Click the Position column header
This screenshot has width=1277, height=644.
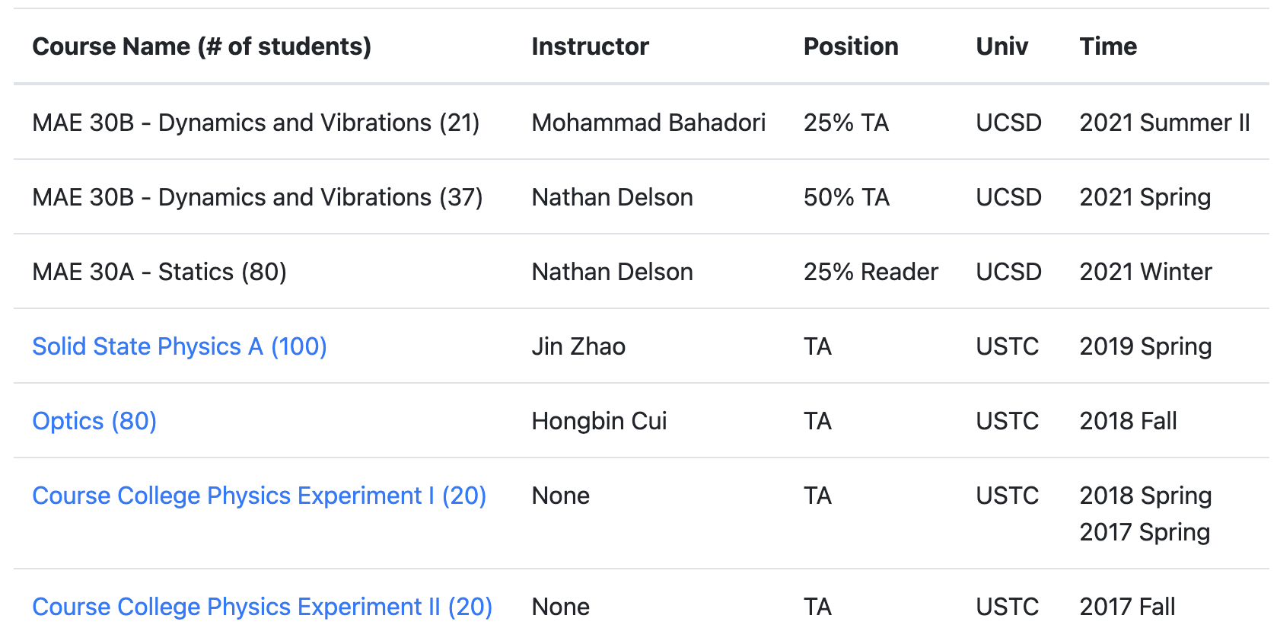click(851, 46)
